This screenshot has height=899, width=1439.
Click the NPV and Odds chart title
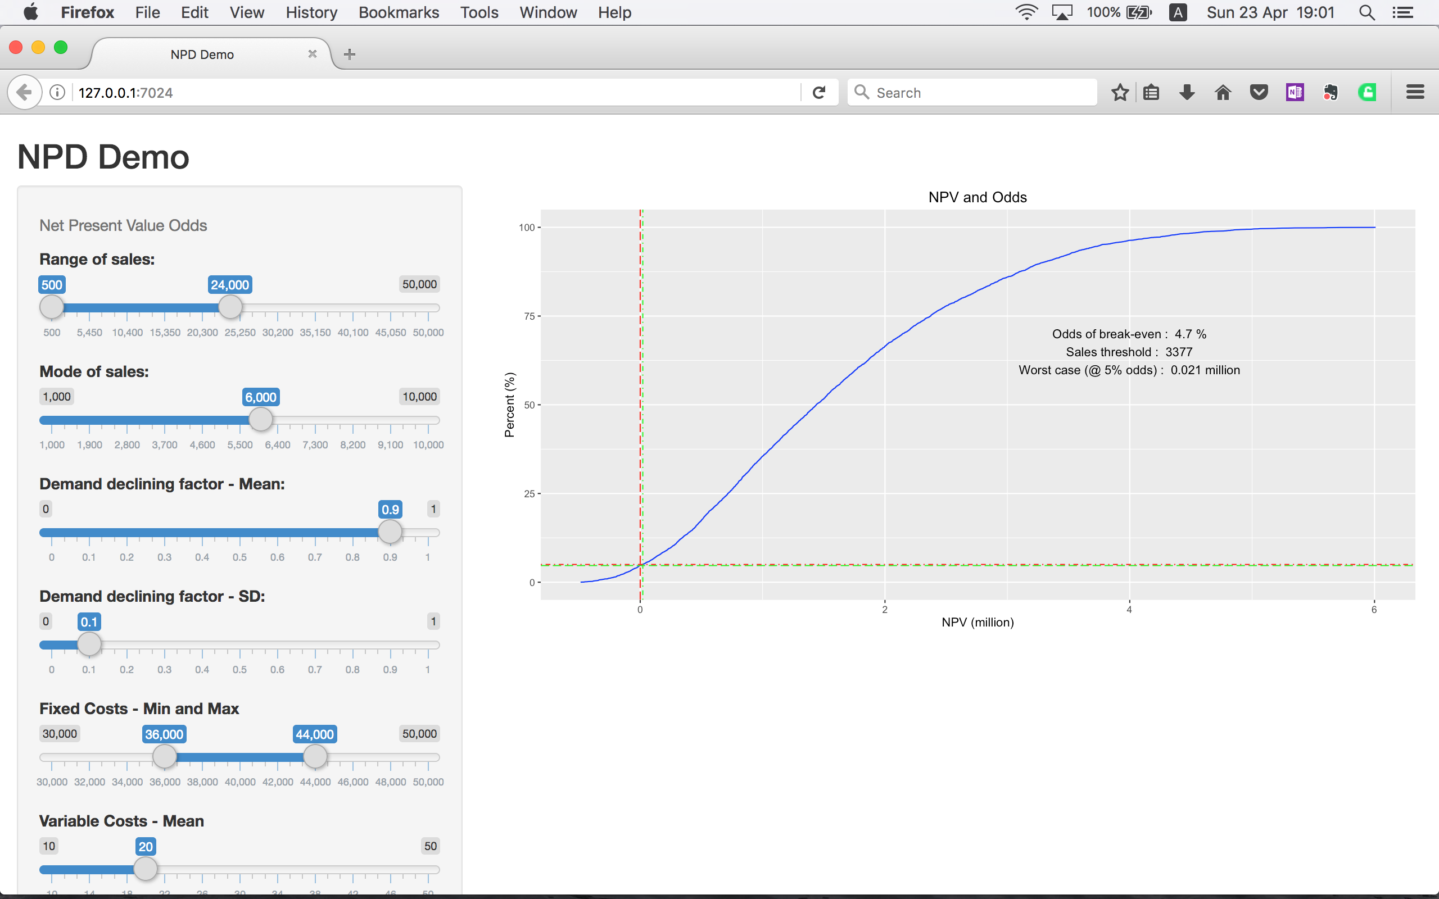point(978,197)
